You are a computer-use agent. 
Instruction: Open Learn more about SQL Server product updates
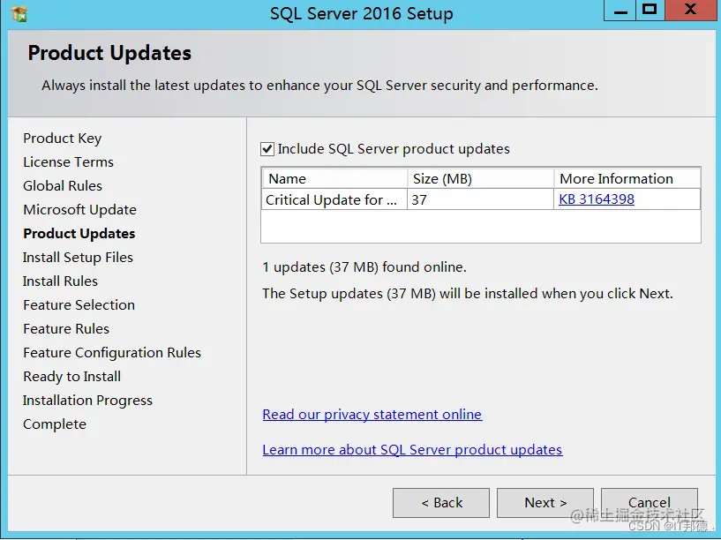tap(412, 449)
